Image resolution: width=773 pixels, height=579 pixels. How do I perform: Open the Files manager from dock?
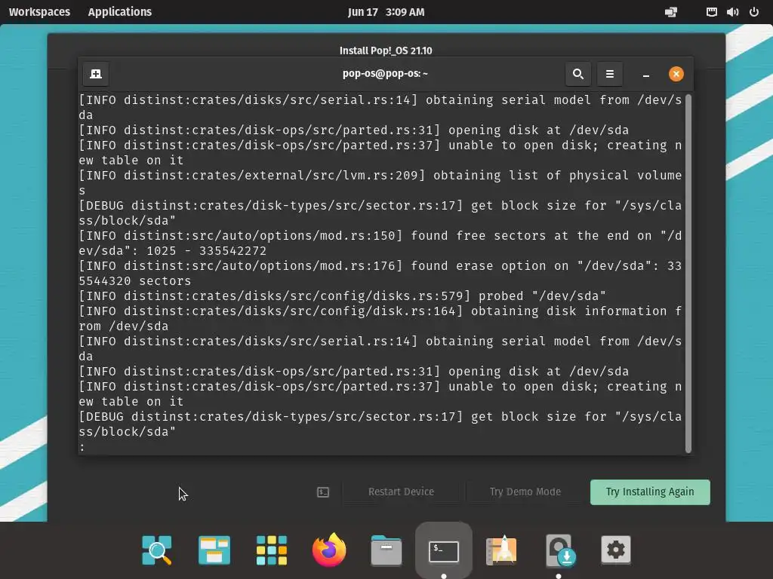(386, 550)
